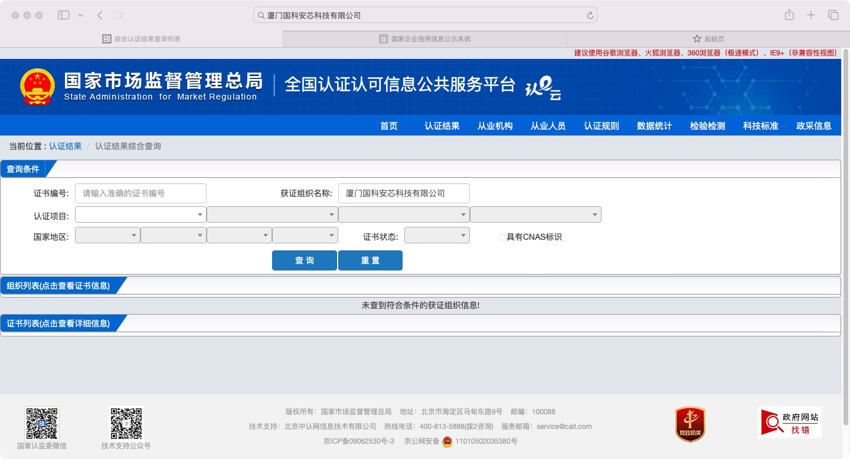Screen dimensions: 850x459
Task: Show the tab overview icon
Action: coord(833,15)
